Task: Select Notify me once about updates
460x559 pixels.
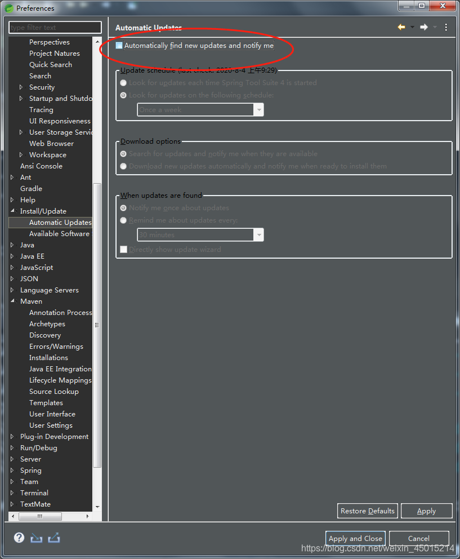Action: pos(123,208)
